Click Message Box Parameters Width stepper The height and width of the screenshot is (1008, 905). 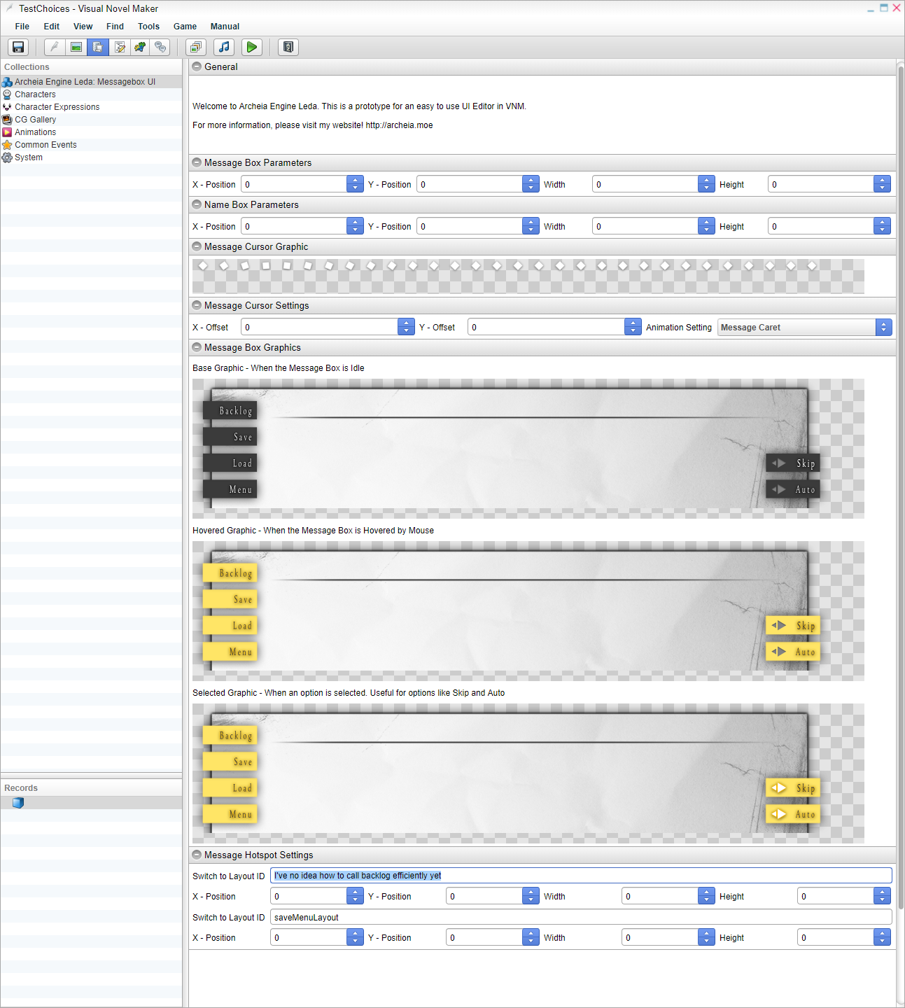(706, 184)
